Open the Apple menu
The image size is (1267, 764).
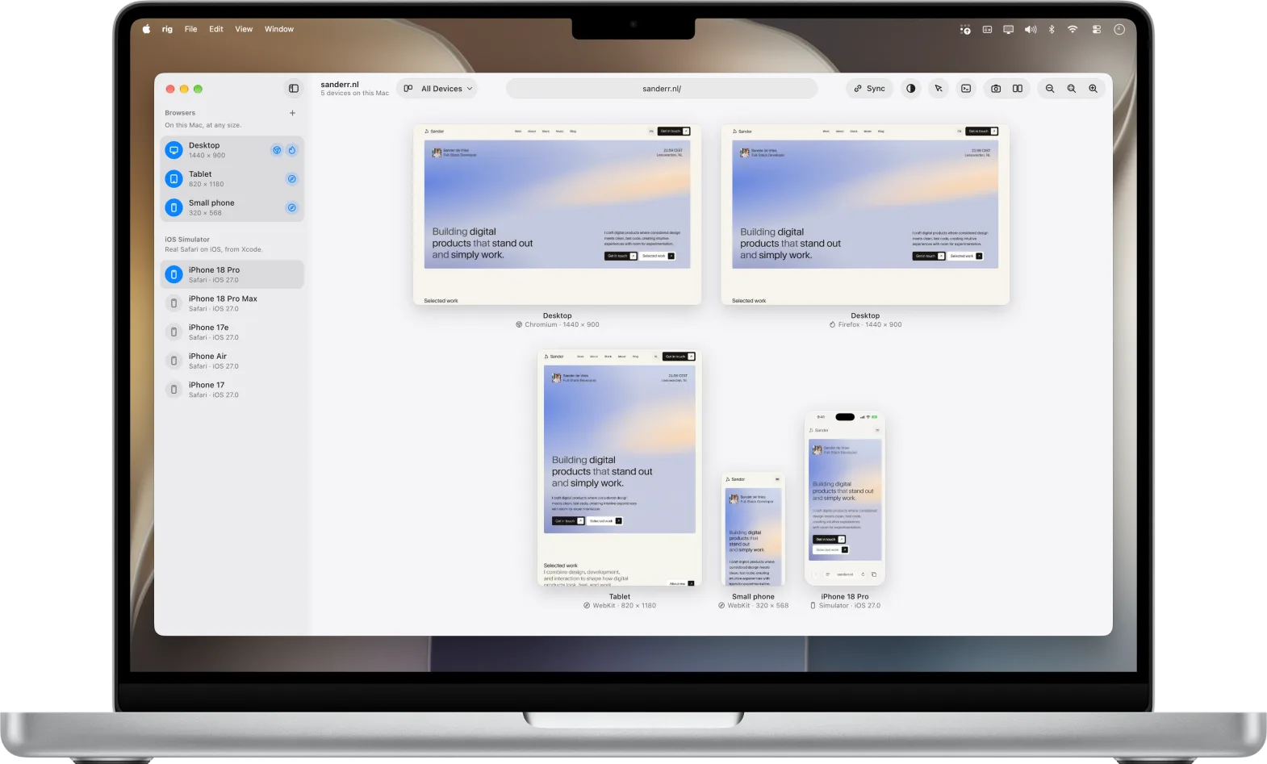pos(146,29)
